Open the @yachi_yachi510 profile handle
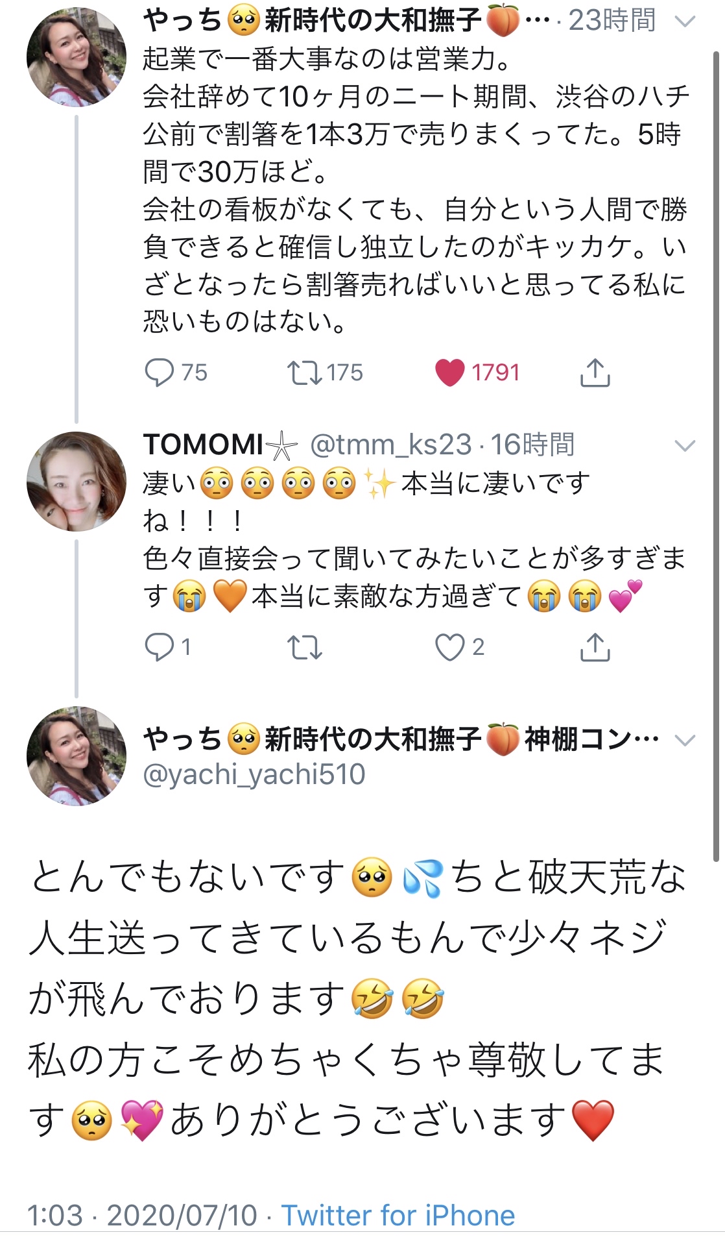The image size is (725, 1241). (254, 774)
